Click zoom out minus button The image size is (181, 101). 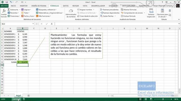(x=155, y=99)
